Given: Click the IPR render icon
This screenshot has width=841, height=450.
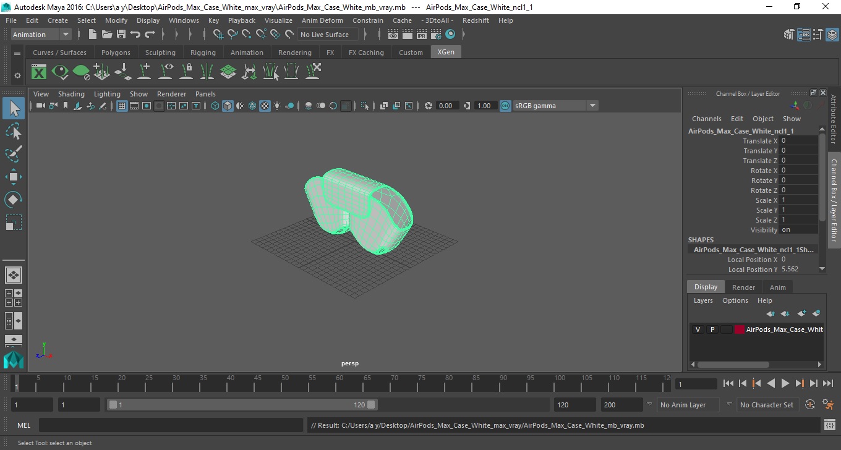Looking at the screenshot, I should point(422,35).
